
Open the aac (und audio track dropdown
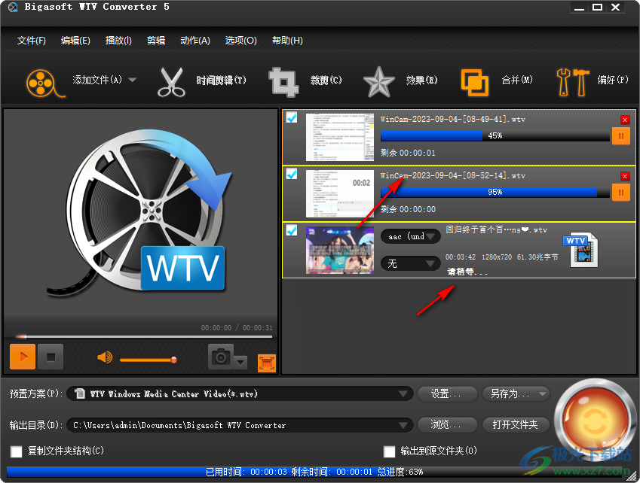[x=410, y=237]
